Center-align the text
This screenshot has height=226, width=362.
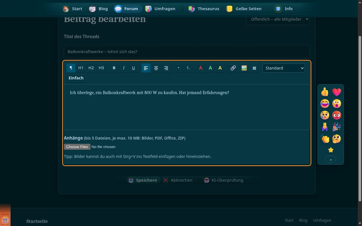156,68
